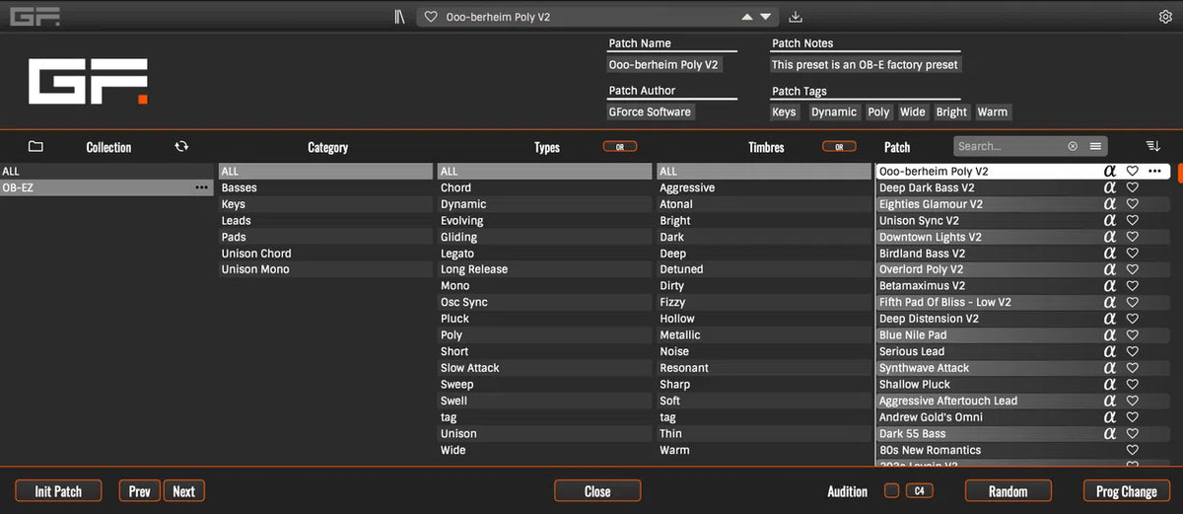Select the Pads category
The image size is (1183, 514).
pos(235,237)
